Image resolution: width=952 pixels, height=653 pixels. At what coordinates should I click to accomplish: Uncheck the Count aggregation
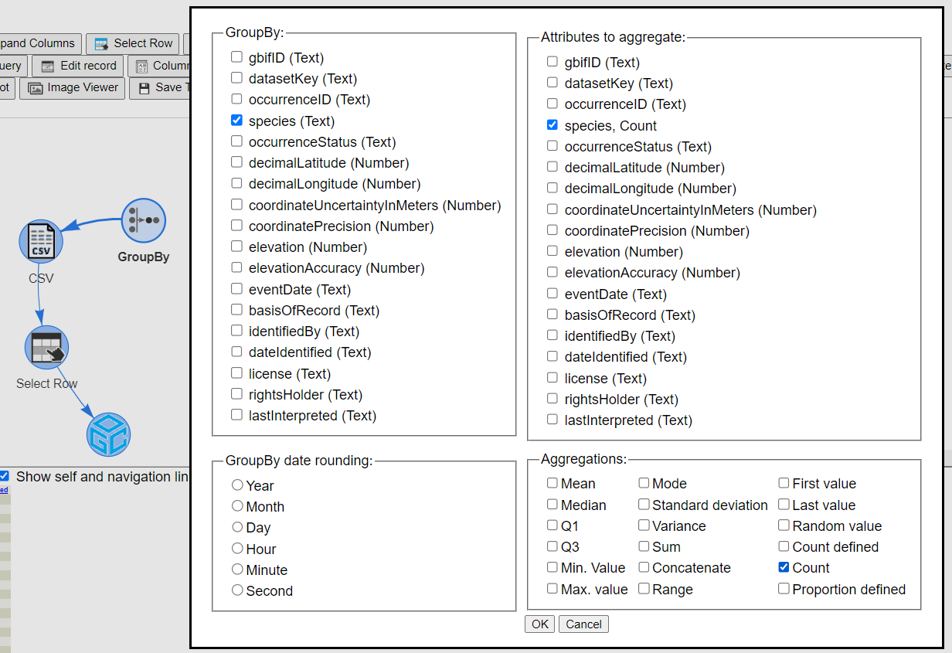tap(784, 567)
